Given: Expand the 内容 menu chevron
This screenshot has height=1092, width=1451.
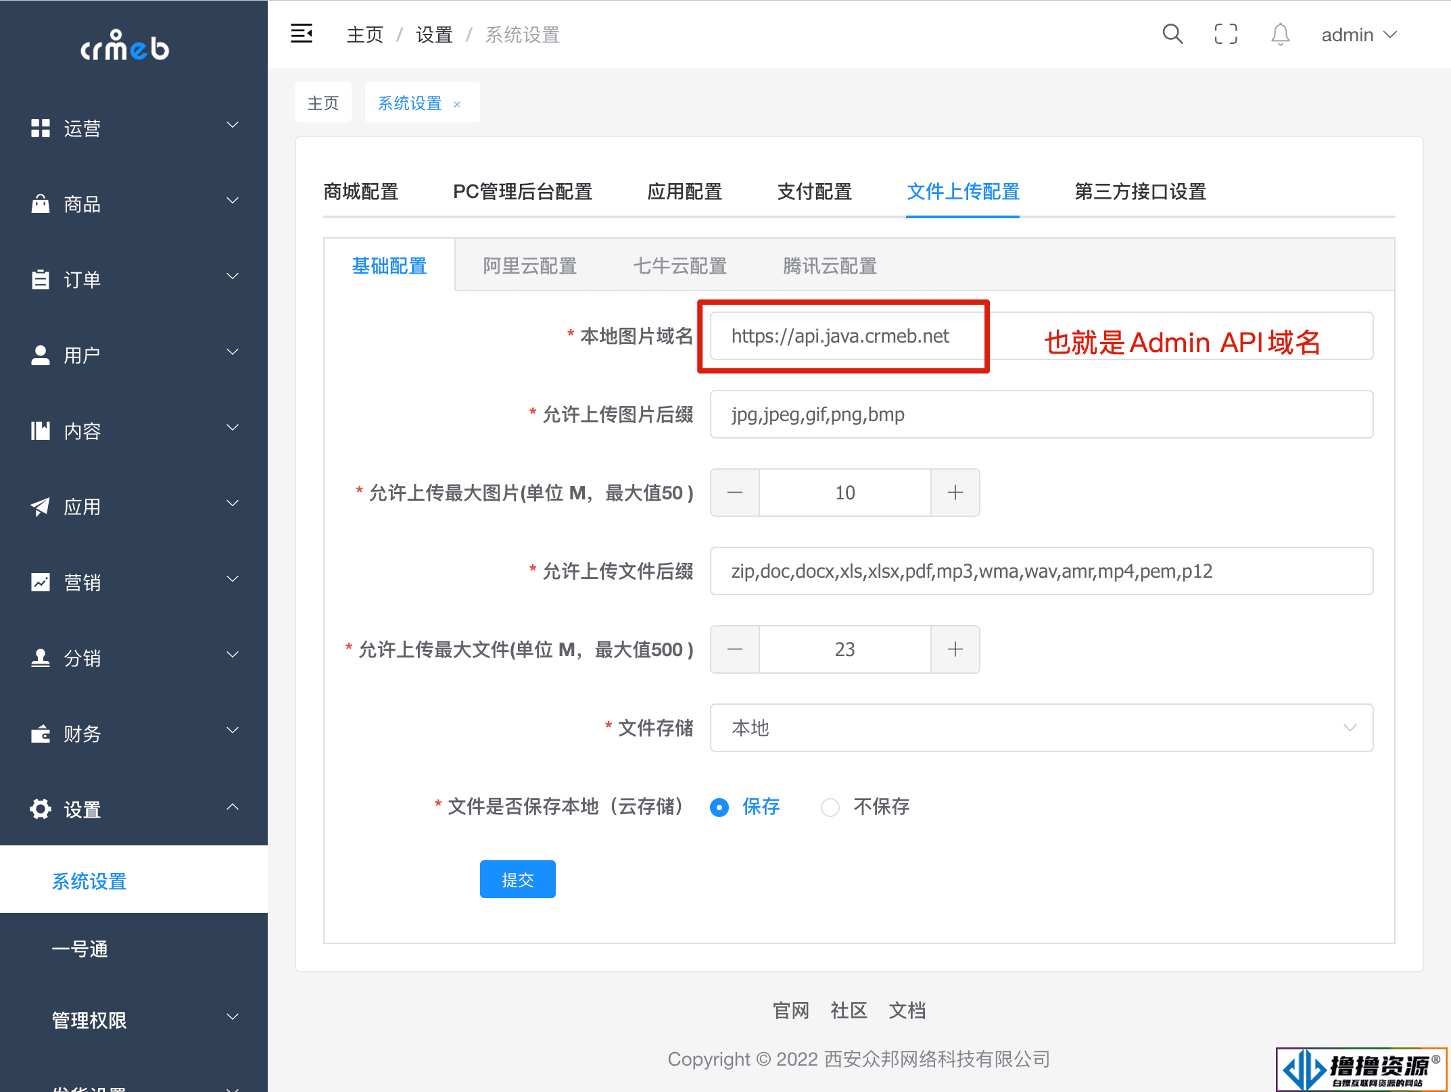Looking at the screenshot, I should [233, 428].
